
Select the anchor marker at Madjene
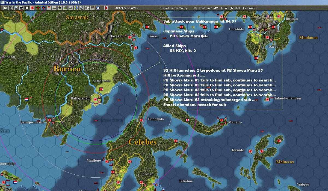[103, 159]
